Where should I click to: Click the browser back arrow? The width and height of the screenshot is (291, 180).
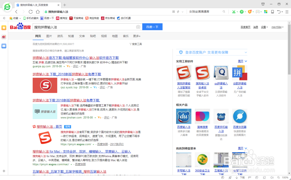[16, 12]
